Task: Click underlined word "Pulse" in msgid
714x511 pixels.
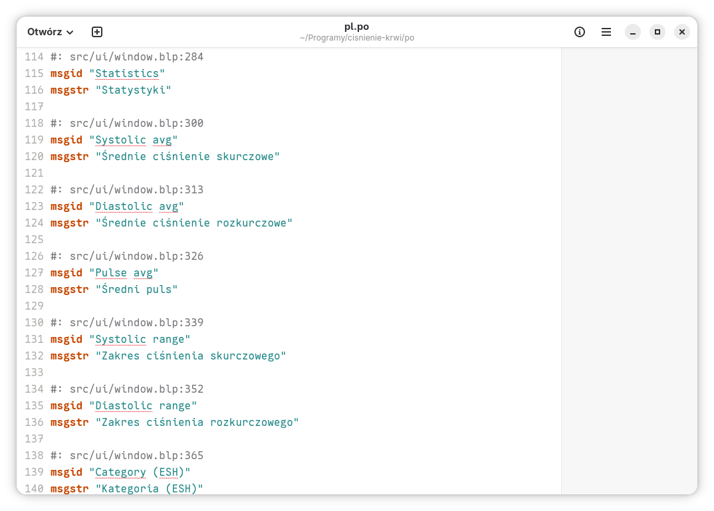Action: (111, 273)
